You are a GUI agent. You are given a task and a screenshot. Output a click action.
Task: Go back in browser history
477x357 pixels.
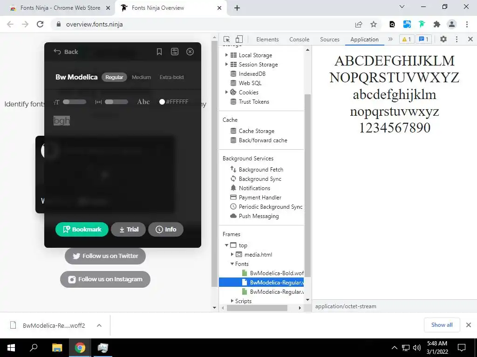[10, 24]
